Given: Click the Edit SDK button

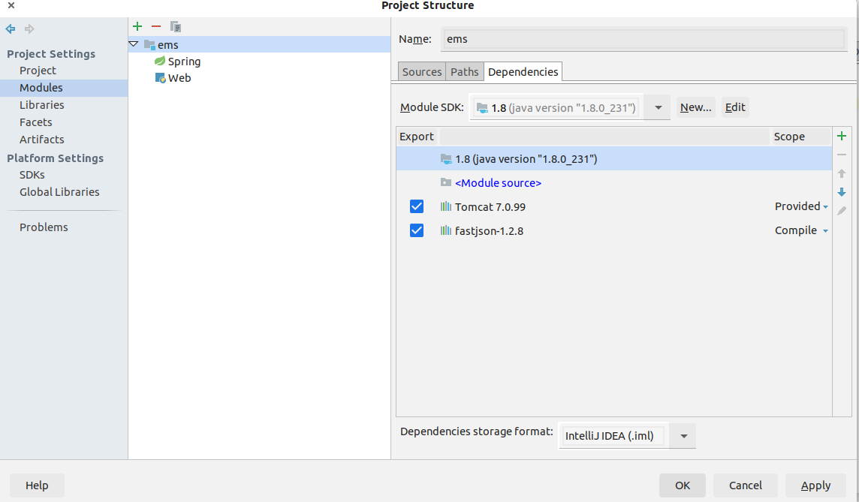Looking at the screenshot, I should (735, 107).
